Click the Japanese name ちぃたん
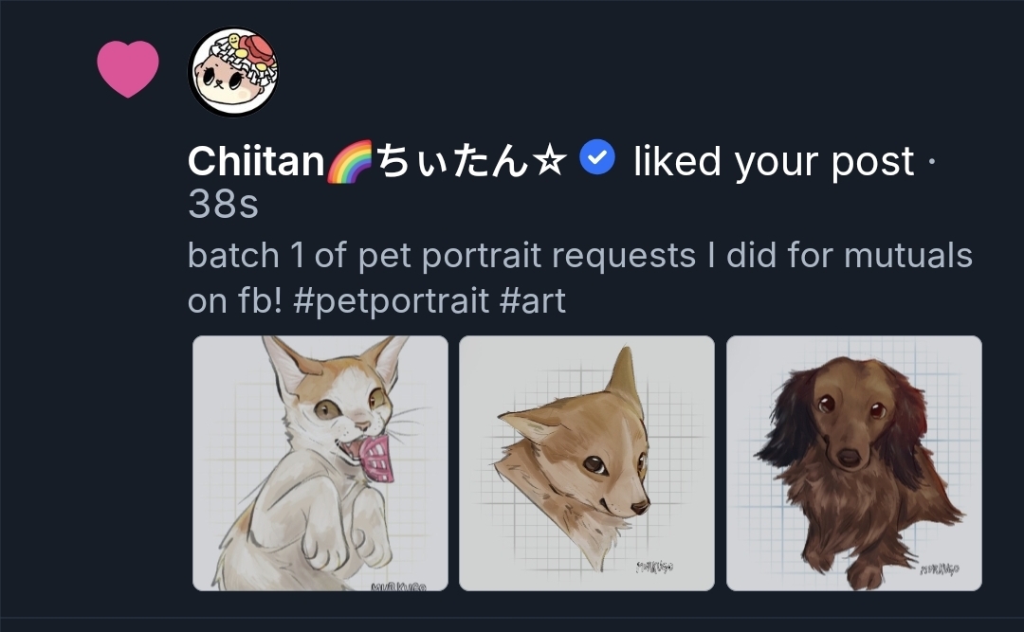1024x632 pixels. tap(452, 162)
